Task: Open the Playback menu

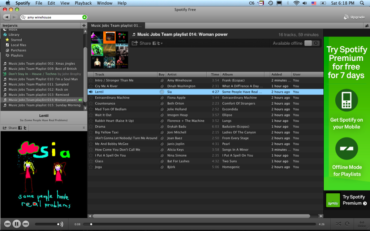Action: point(83,3)
